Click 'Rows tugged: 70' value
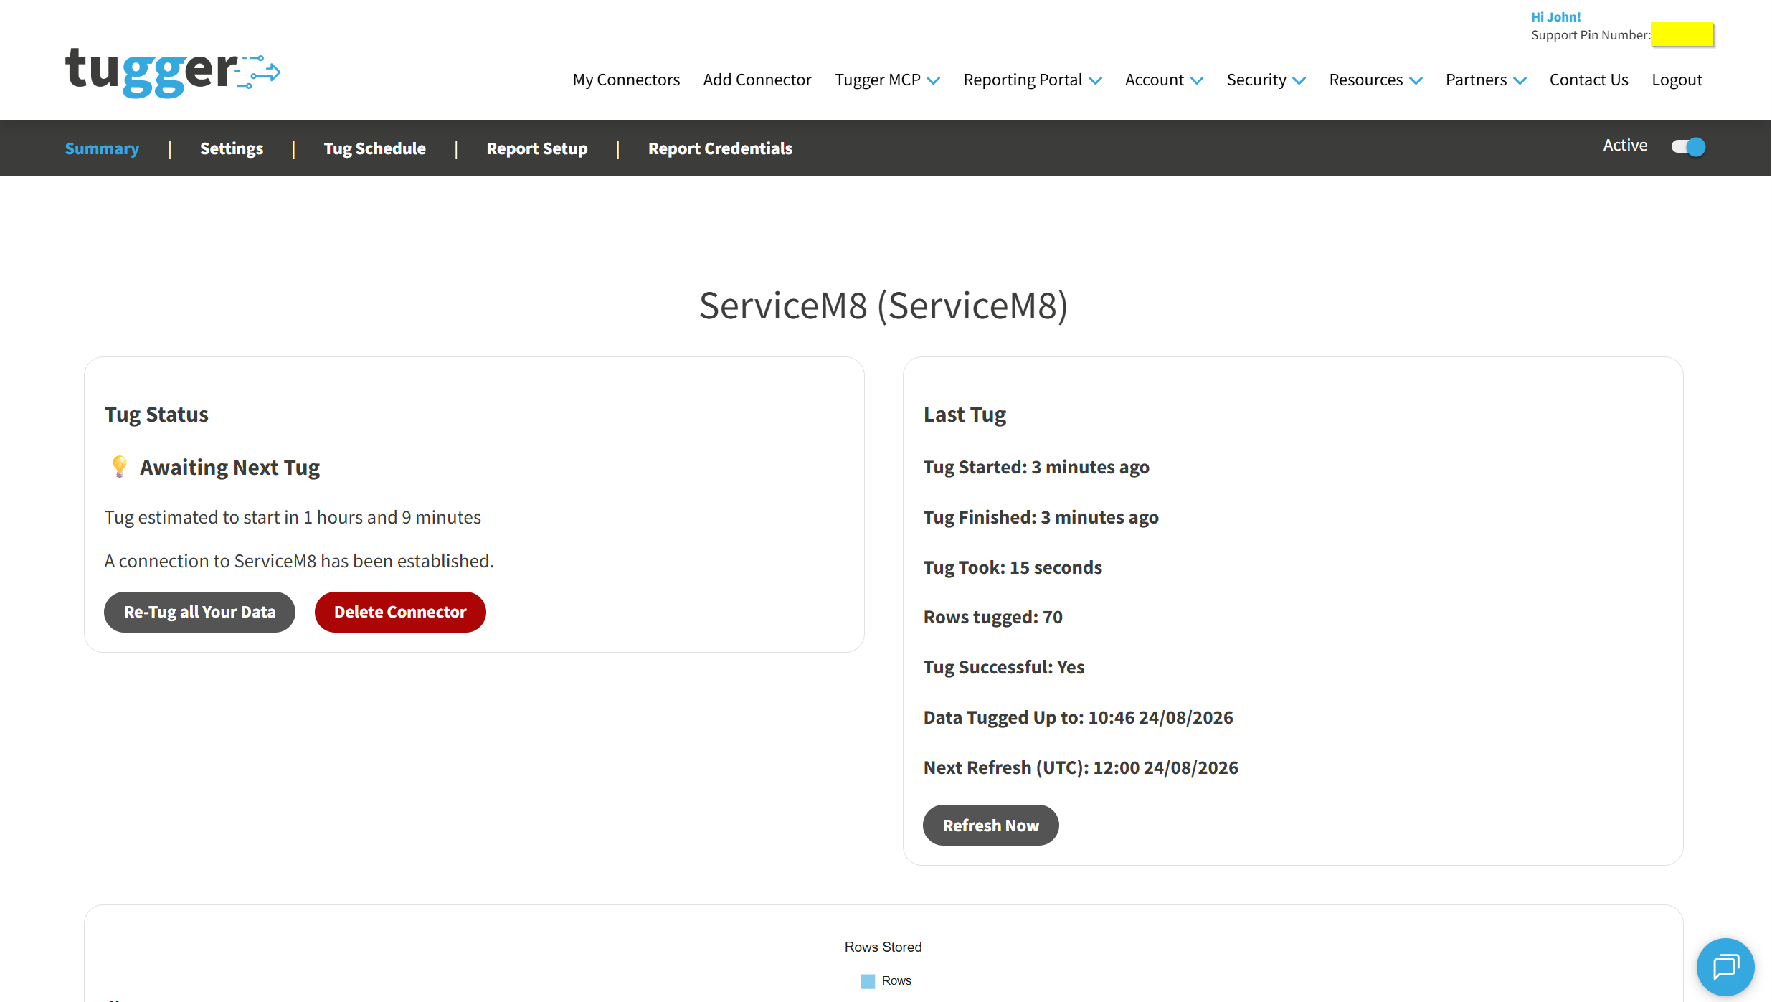Viewport: 1772px width, 1002px height. (992, 618)
